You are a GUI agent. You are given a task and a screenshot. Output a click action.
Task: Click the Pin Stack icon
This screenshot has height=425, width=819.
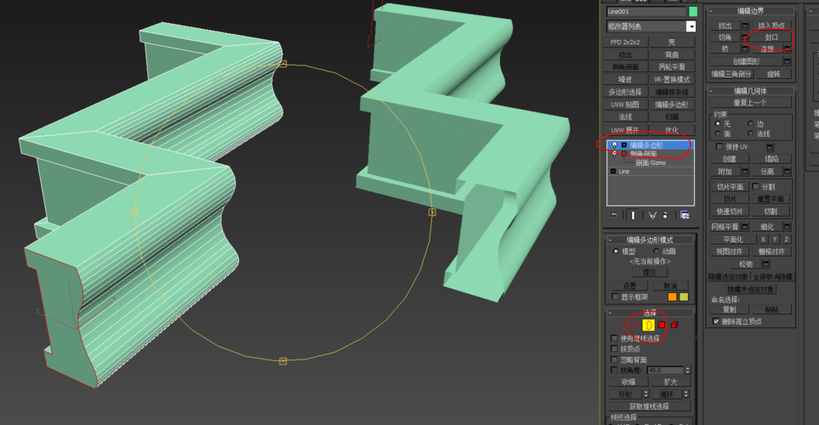(x=614, y=215)
